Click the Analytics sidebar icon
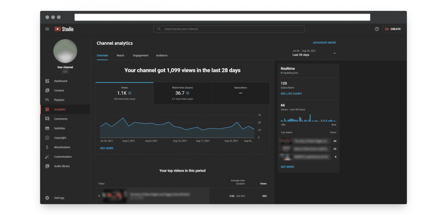Viewport: 447px width, 215px height. click(47, 109)
